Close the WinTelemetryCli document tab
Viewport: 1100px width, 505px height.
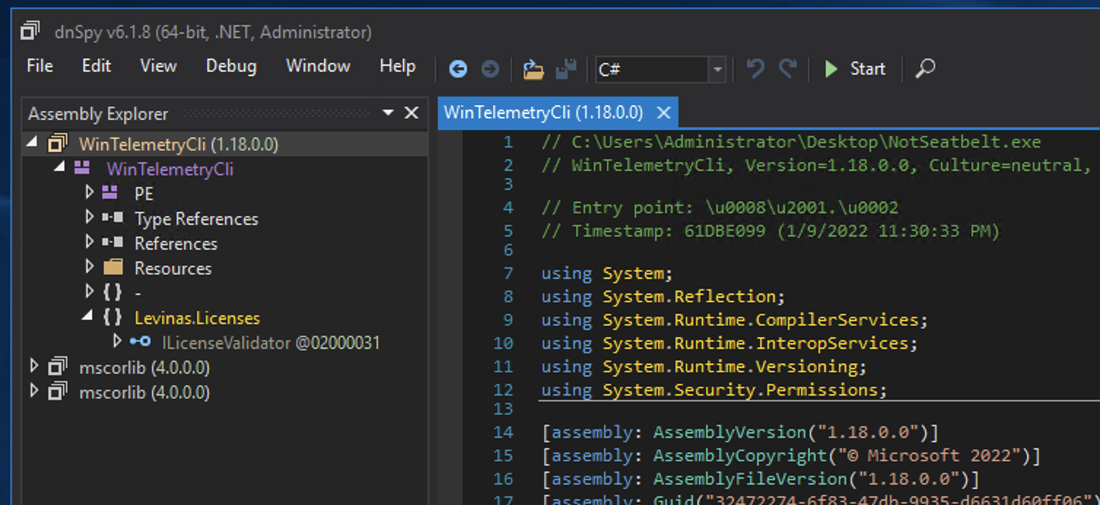pyautogui.click(x=663, y=112)
